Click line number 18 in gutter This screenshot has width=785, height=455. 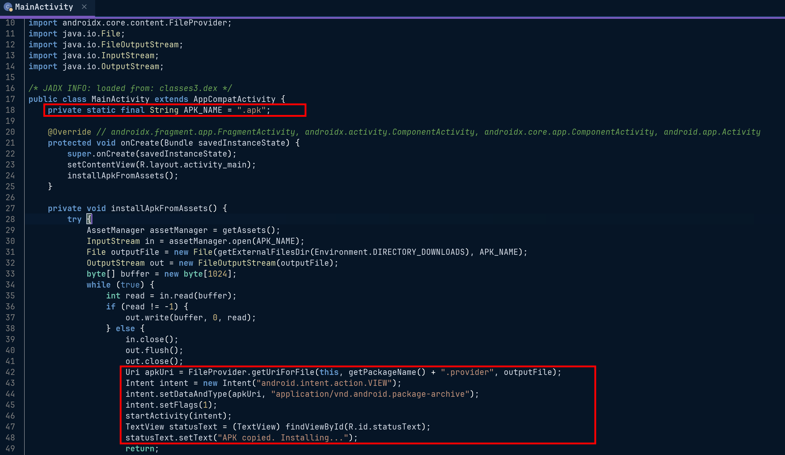click(x=10, y=110)
